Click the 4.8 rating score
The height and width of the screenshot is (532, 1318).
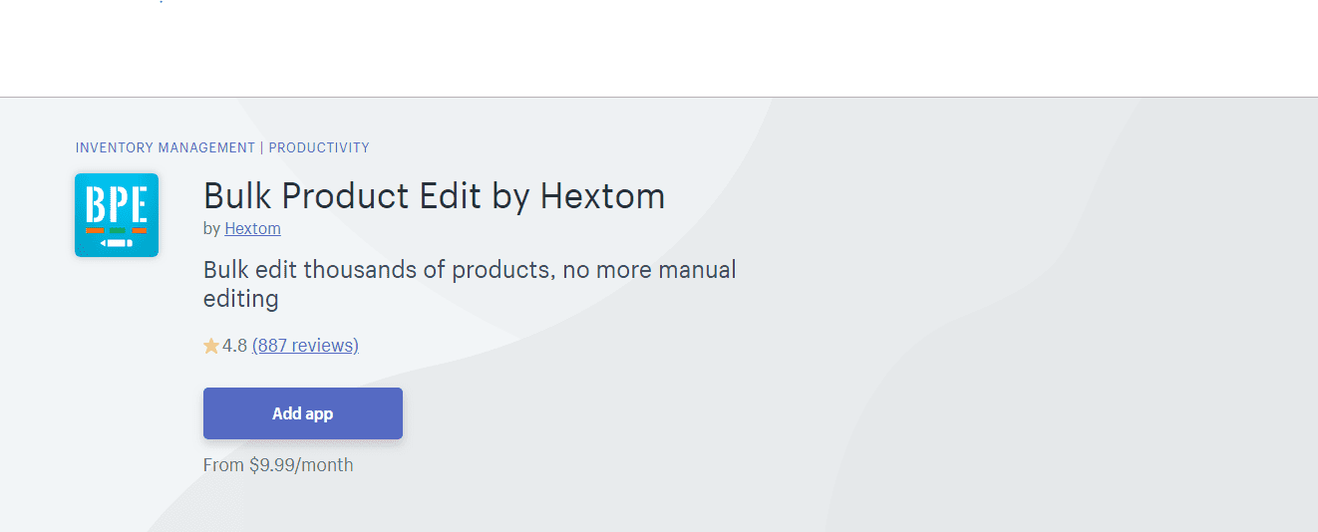coord(234,346)
